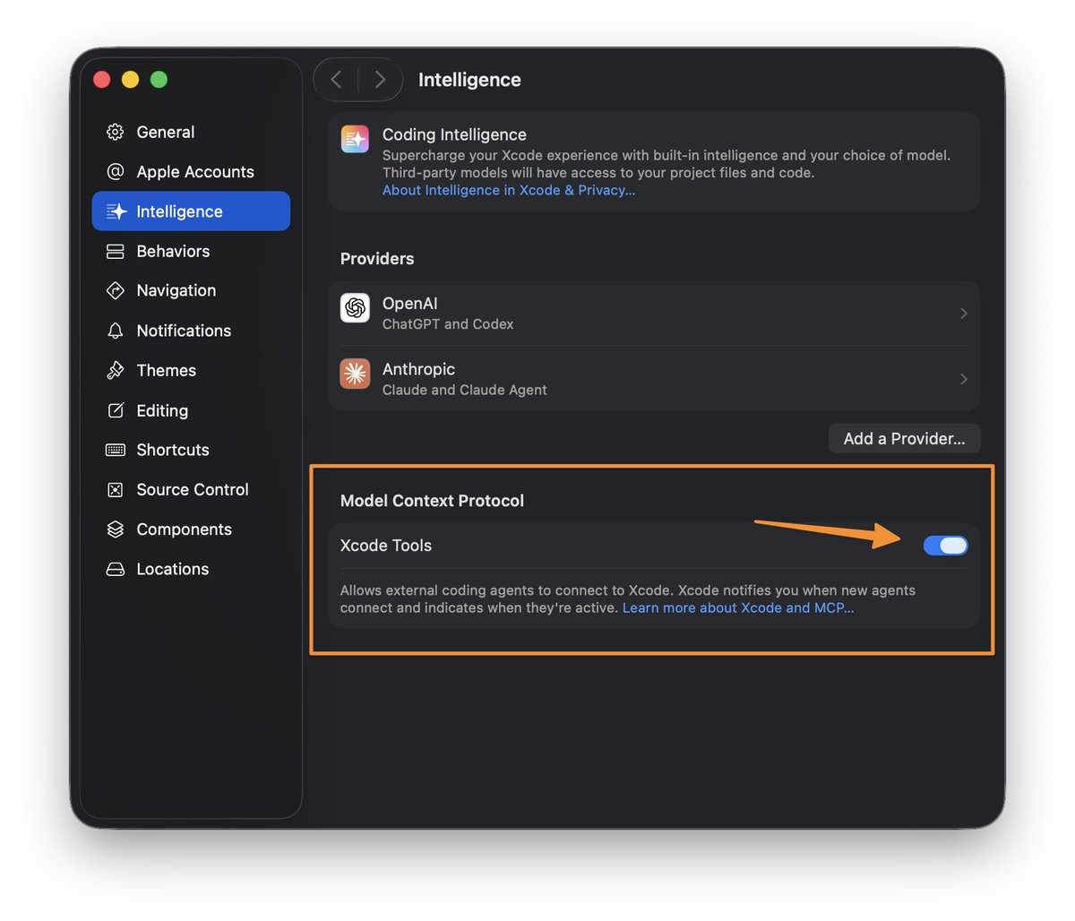Click the OpenAI logo icon

[x=356, y=308]
